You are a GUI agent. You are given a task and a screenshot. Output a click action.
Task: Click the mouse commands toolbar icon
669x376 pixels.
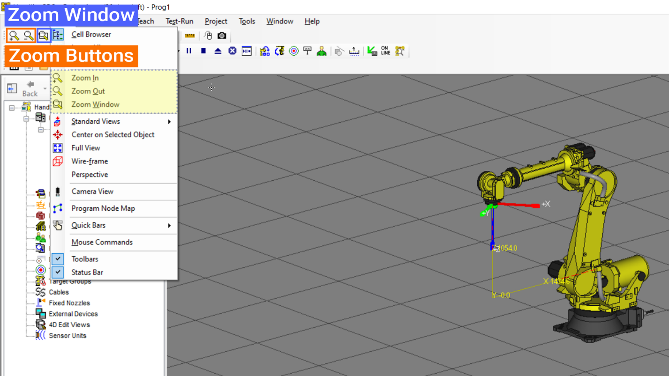[208, 36]
